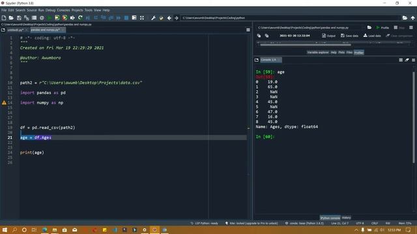Image resolution: width=417 pixels, height=234 pixels.
Task: Interrupt kernel in console toolbar
Action: (x=401, y=60)
